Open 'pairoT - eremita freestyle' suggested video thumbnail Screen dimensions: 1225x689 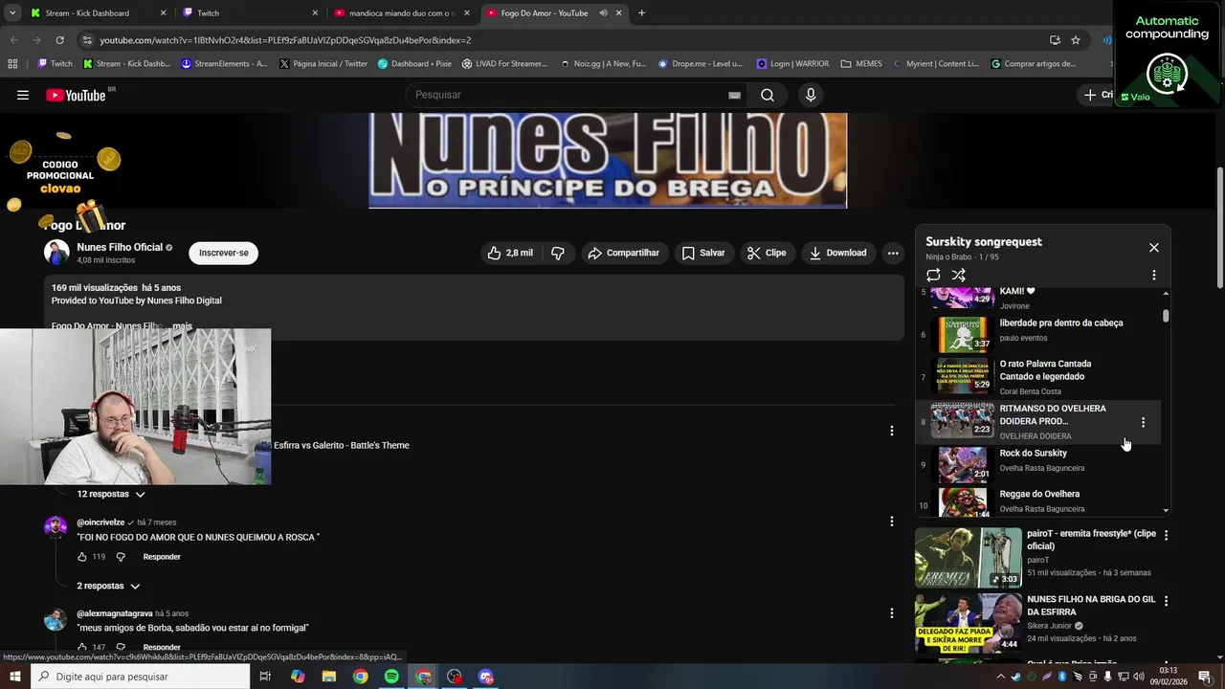pos(969,558)
